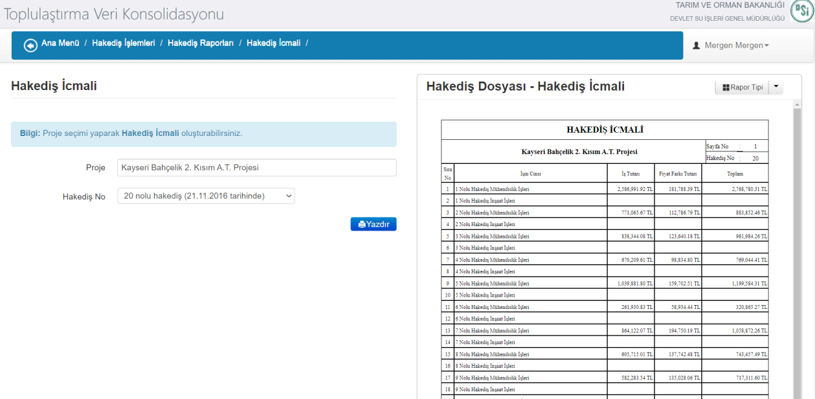Screen dimensions: 815x399
Task: Open the Mergen Mergen user menu caret
Action: coord(767,46)
